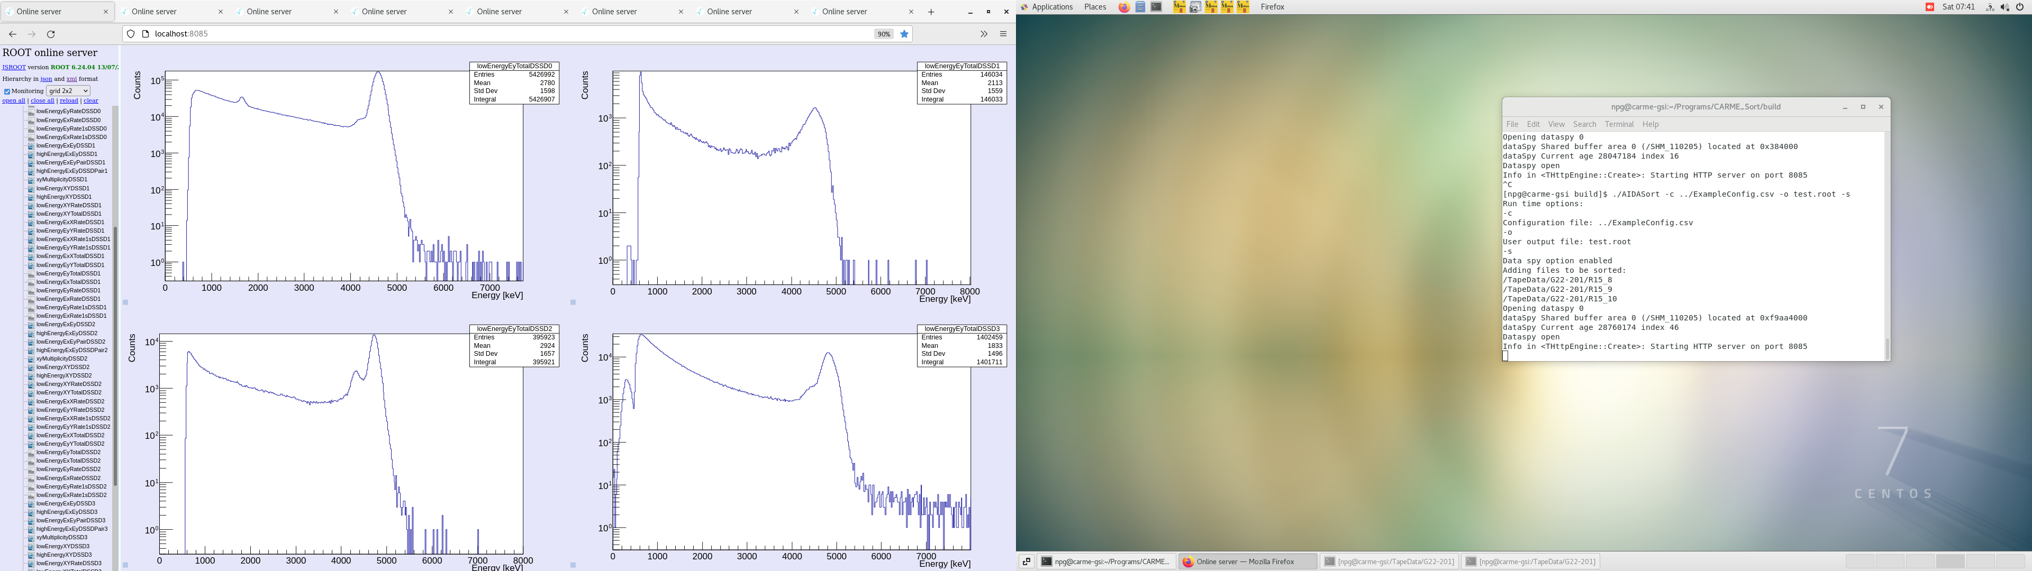Click the 'close all' link
This screenshot has width=2032, height=571.
(42, 101)
